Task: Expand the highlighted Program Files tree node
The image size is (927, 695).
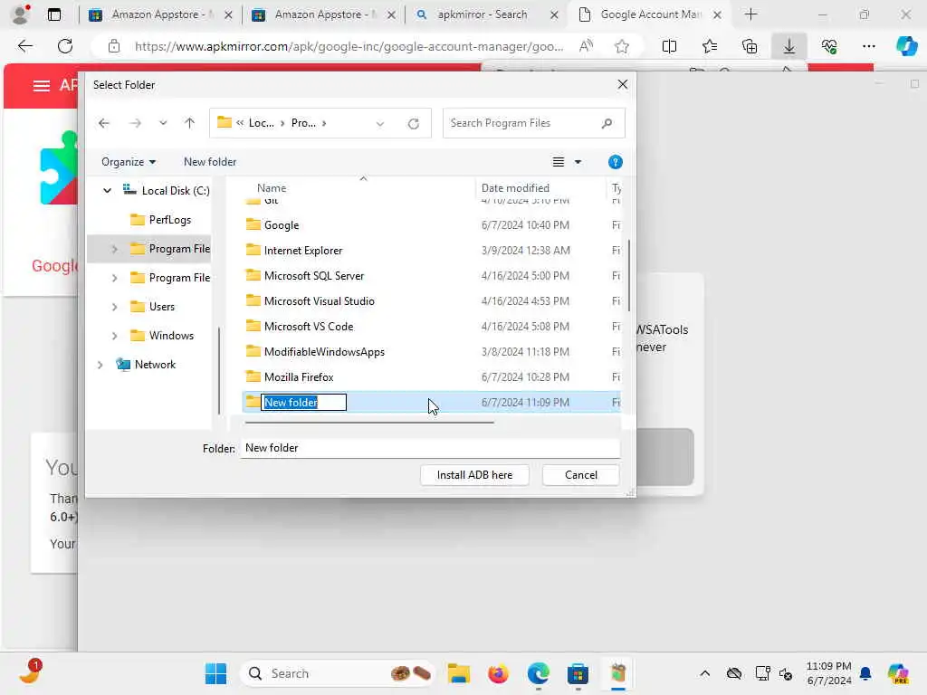Action: (x=115, y=249)
